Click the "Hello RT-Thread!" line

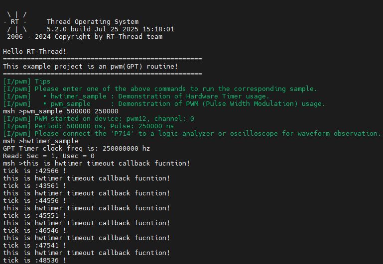pyautogui.click(x=35, y=52)
